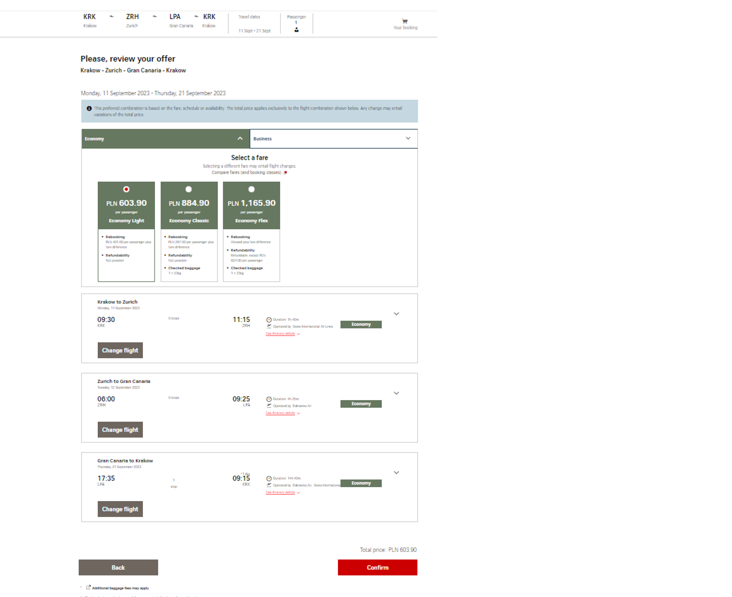The width and height of the screenshot is (732, 597).
Task: Click the Economy badge on Zurich to Gran Canaria
Action: click(x=361, y=404)
